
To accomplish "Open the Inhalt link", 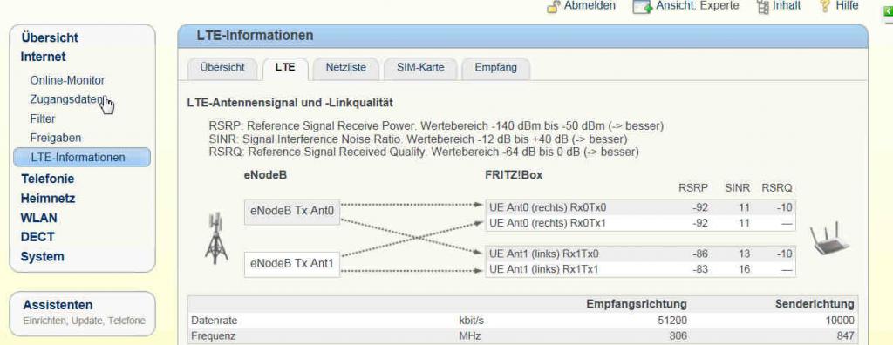I will (787, 5).
